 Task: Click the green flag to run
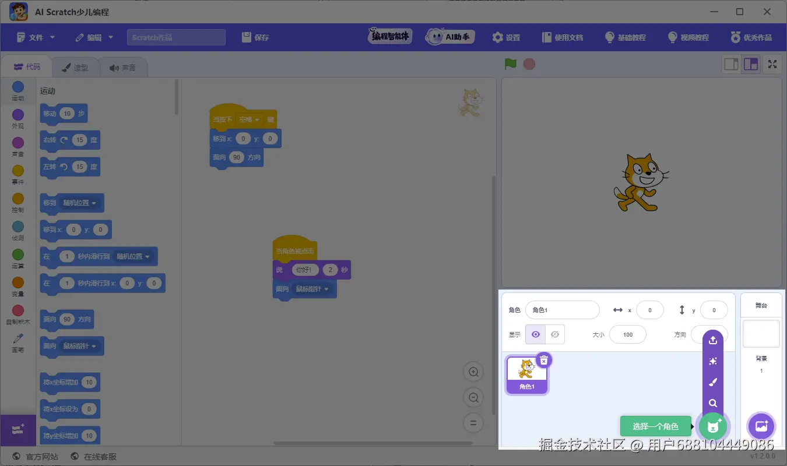[511, 64]
